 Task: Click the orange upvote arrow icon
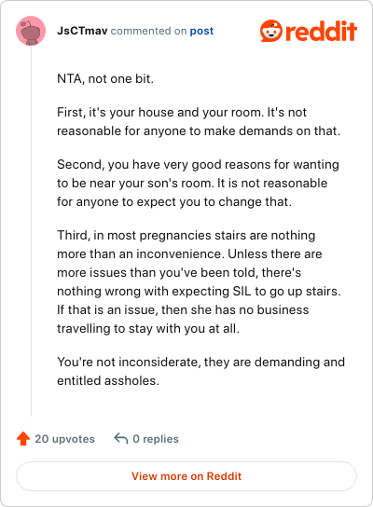click(23, 439)
